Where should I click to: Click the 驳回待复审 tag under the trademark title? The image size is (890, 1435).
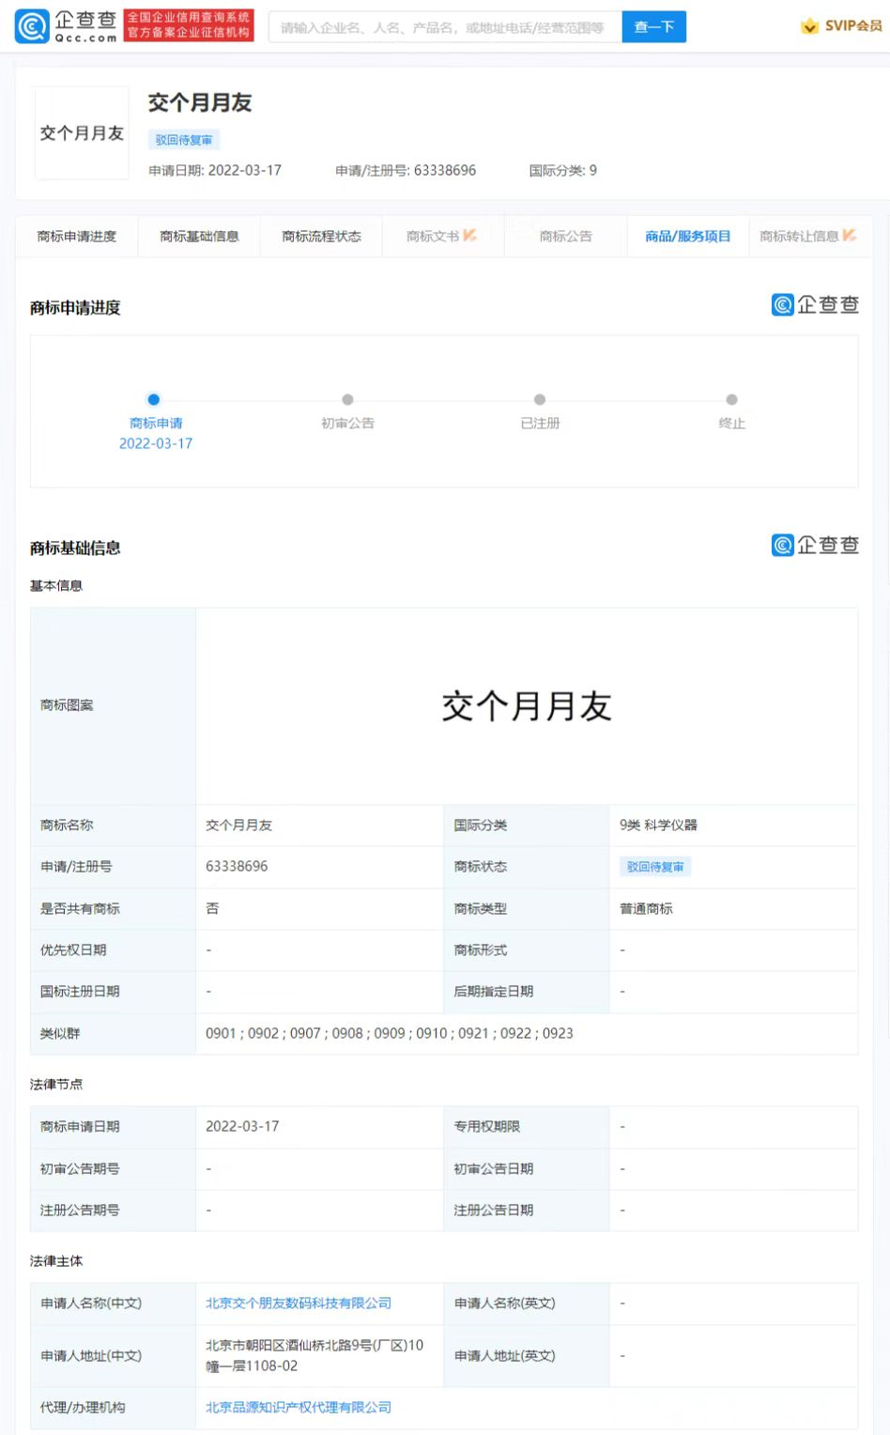[184, 139]
